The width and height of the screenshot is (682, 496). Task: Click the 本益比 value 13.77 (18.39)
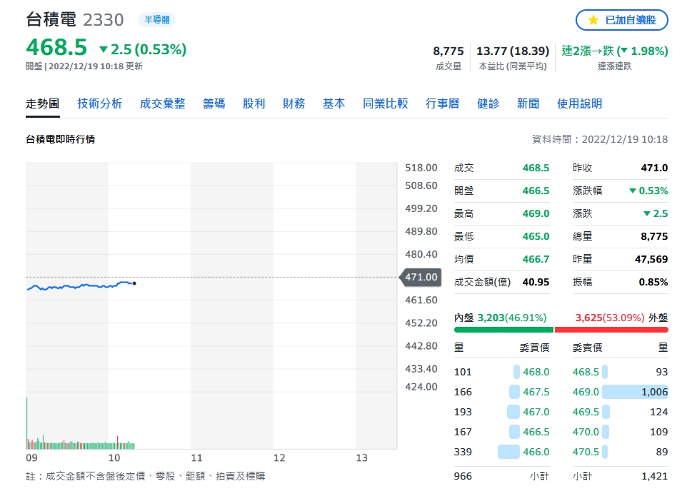tap(513, 51)
